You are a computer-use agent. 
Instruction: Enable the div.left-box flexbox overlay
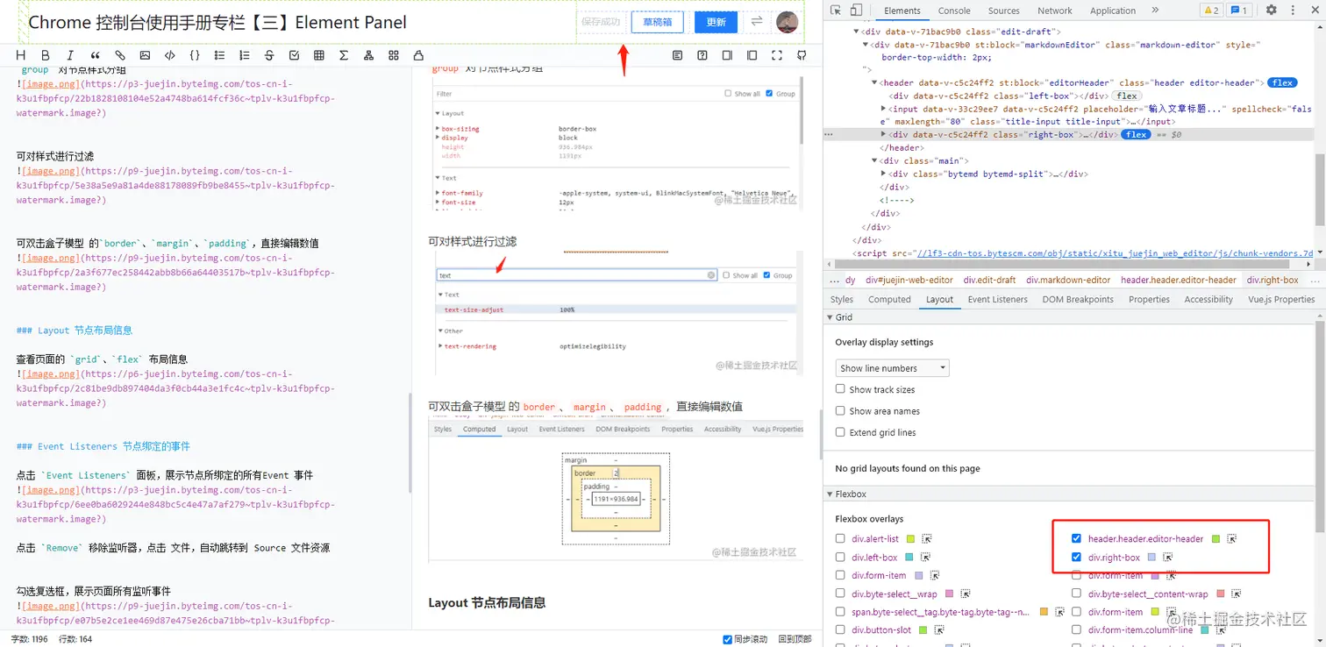[x=840, y=558]
